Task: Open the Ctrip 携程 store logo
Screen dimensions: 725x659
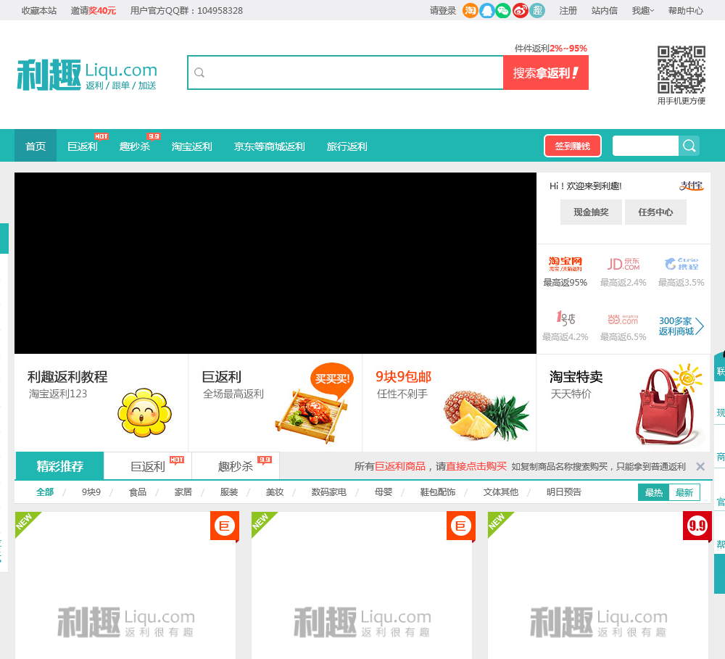Action: tap(681, 264)
